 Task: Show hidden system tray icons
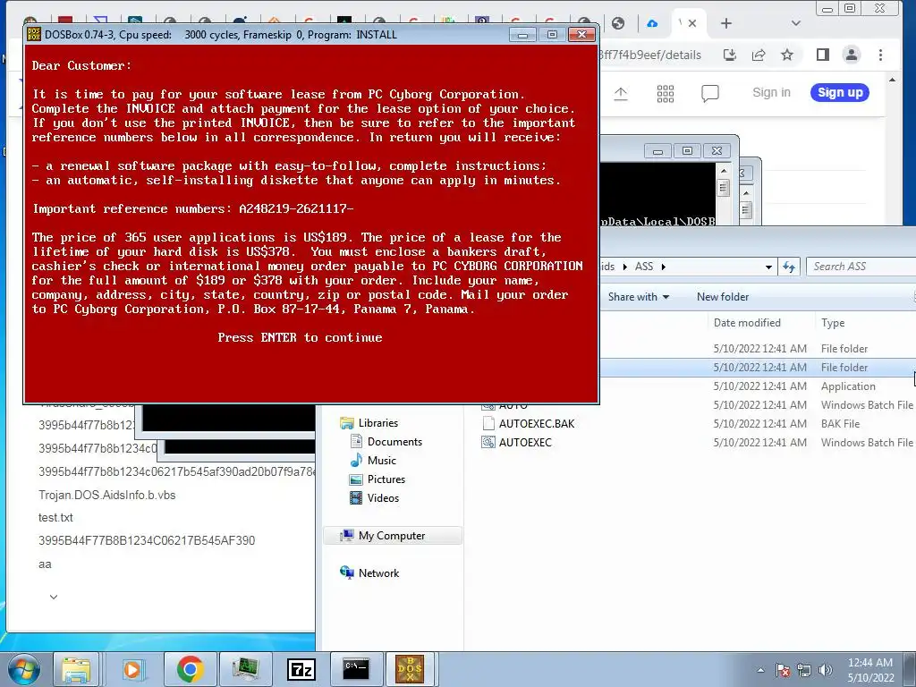[760, 670]
